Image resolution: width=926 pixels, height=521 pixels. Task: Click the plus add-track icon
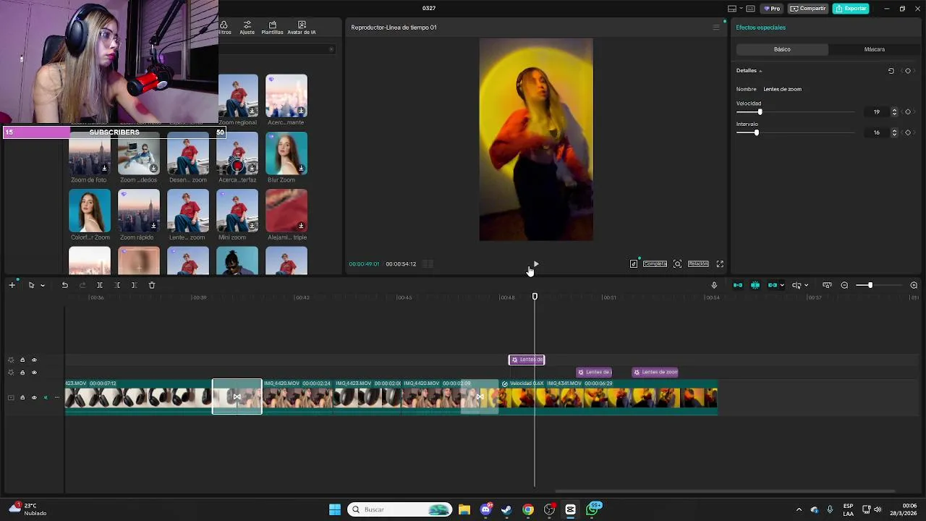[x=12, y=285]
